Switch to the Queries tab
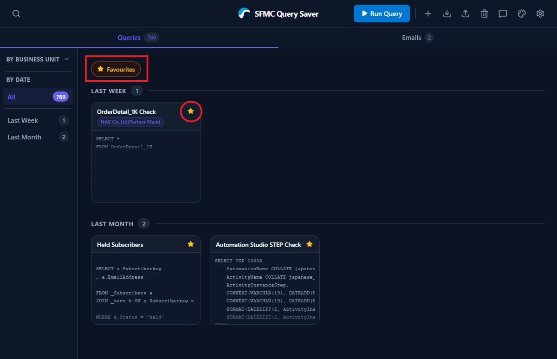This screenshot has height=359, width=557. coord(138,38)
